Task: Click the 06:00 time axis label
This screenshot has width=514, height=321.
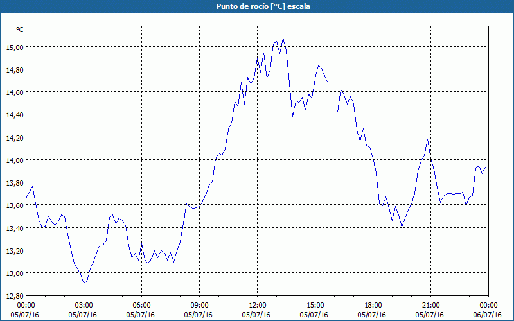Action: click(141, 306)
